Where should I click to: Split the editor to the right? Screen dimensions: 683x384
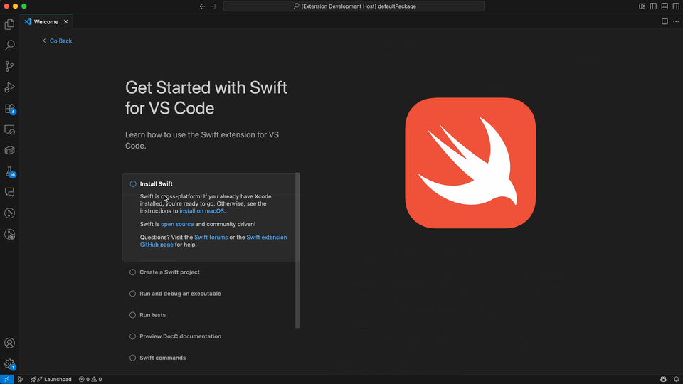pyautogui.click(x=665, y=21)
